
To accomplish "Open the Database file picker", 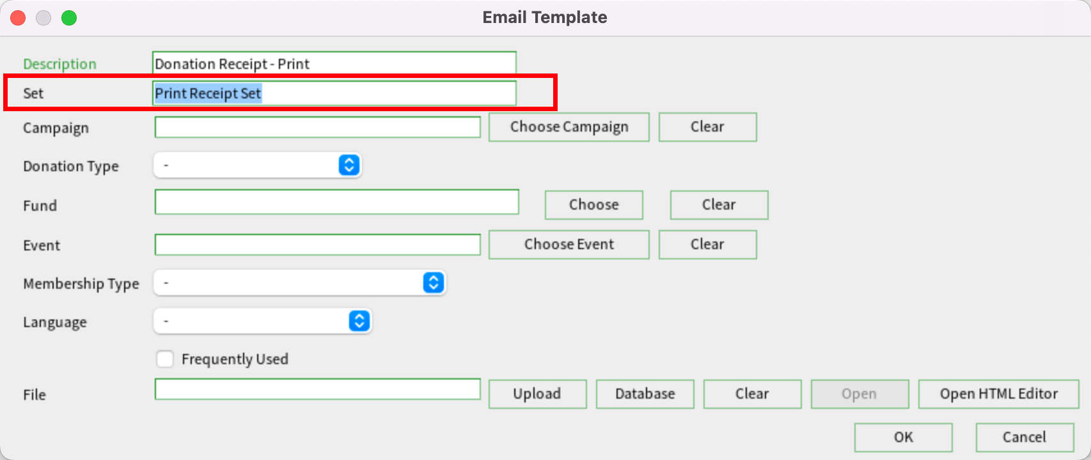I will [644, 394].
